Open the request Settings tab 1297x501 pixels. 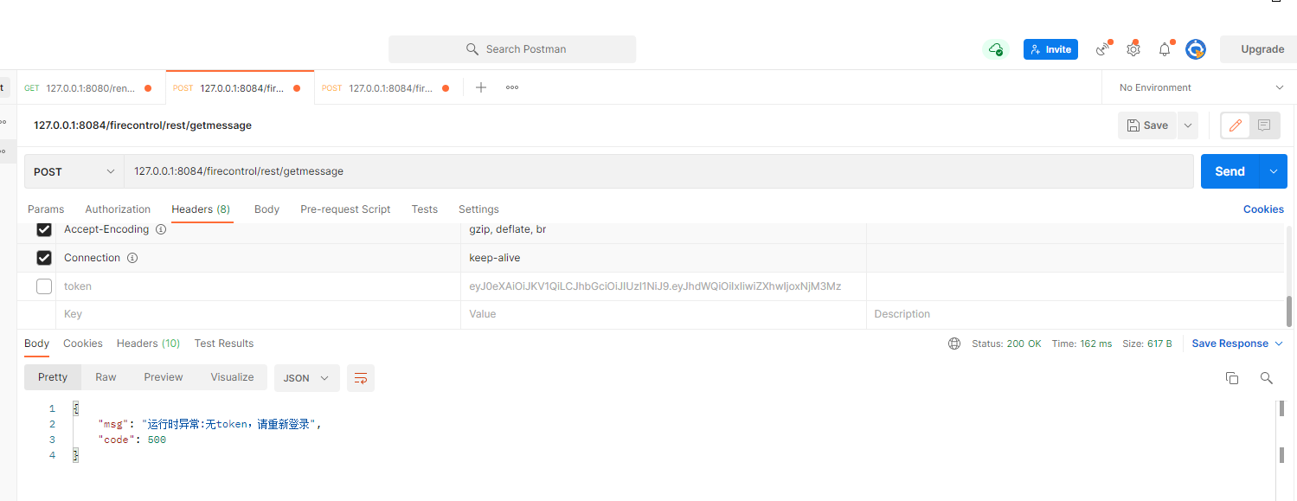(478, 209)
